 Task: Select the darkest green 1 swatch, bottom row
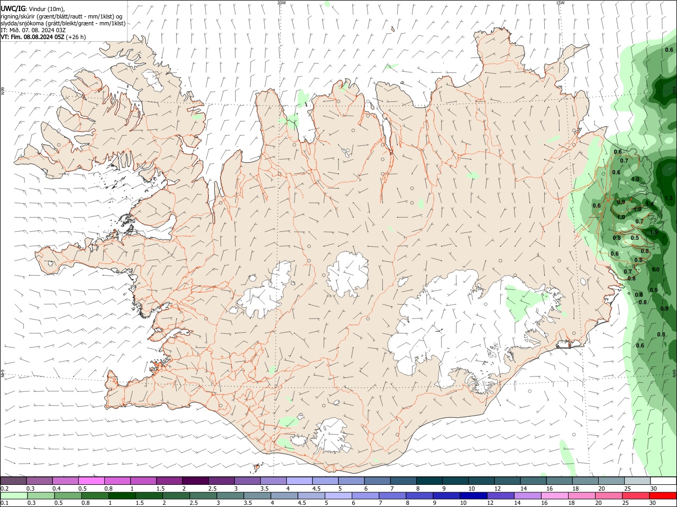(x=122, y=496)
